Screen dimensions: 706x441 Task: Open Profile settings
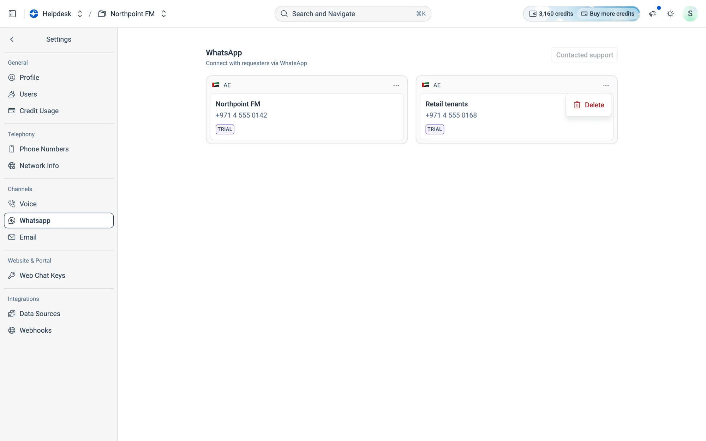[x=59, y=78]
